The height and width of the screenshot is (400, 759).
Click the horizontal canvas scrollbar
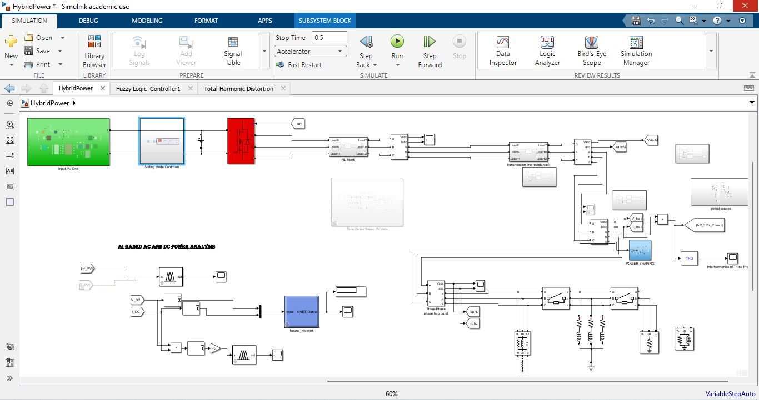click(x=527, y=381)
